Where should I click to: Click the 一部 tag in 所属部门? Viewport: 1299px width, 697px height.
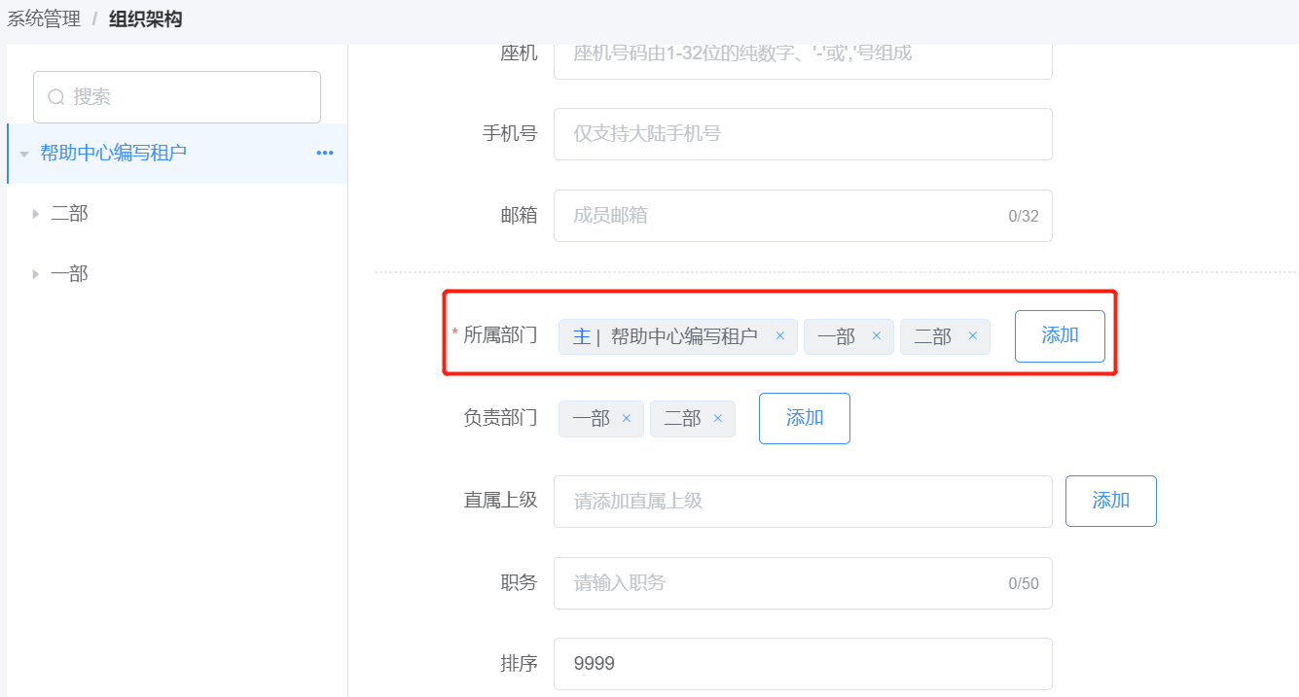coord(848,336)
